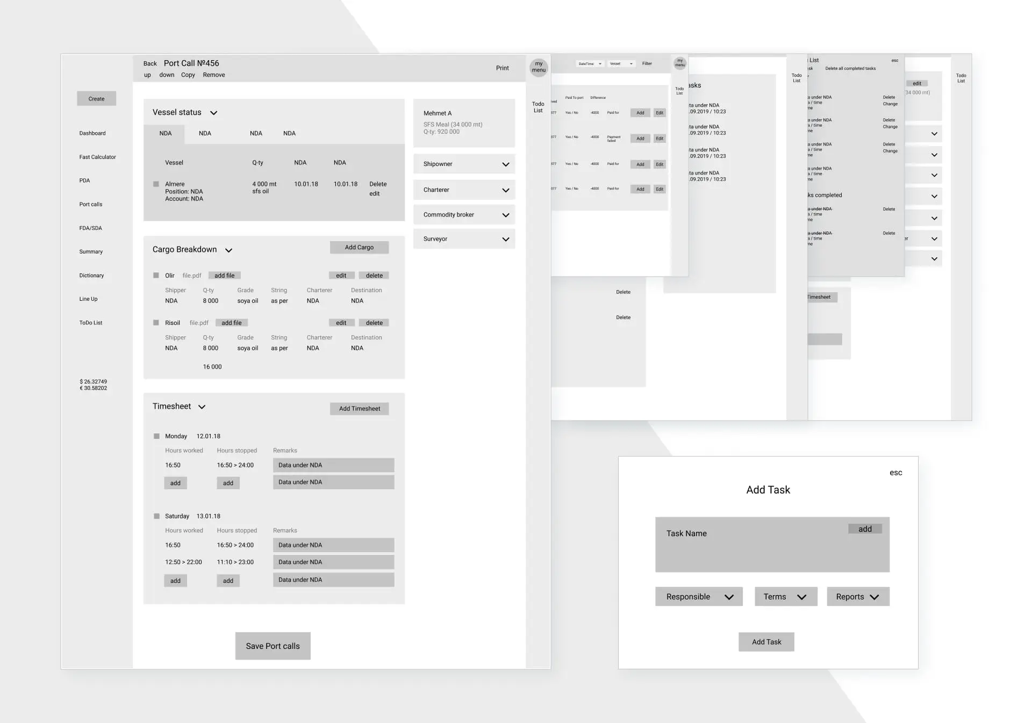This screenshot has width=1032, height=723.
Task: Click the Add Timesheet button
Action: [x=359, y=409]
